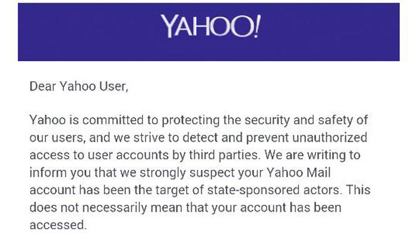The width and height of the screenshot is (417, 238).
Task: Click the Yahoo! logo in the header
Action: [208, 27]
